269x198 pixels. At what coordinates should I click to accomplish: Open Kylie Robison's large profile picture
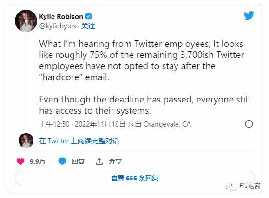point(26,21)
